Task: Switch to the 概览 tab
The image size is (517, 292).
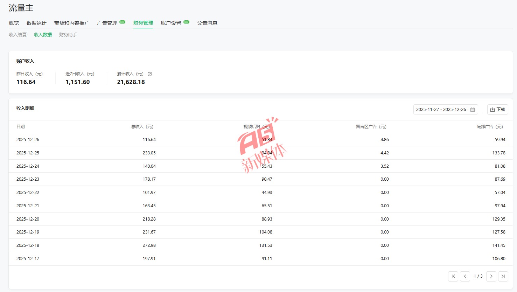Action: pos(14,23)
